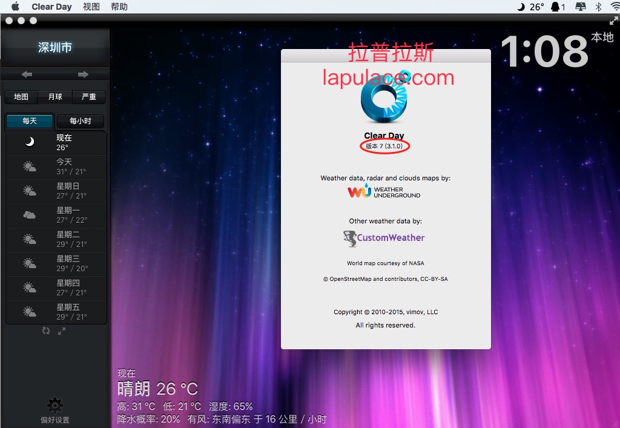Click World map courtesy of NASA text
Image resolution: width=620 pixels, height=428 pixels.
coord(386,263)
